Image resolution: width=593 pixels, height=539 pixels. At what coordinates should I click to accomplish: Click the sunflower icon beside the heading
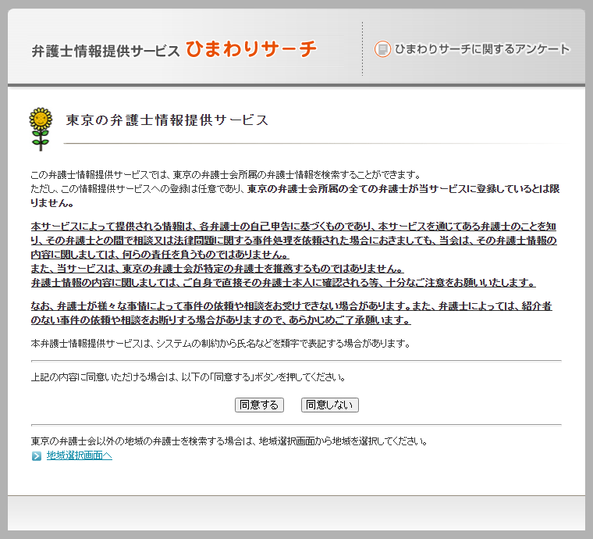(x=41, y=129)
